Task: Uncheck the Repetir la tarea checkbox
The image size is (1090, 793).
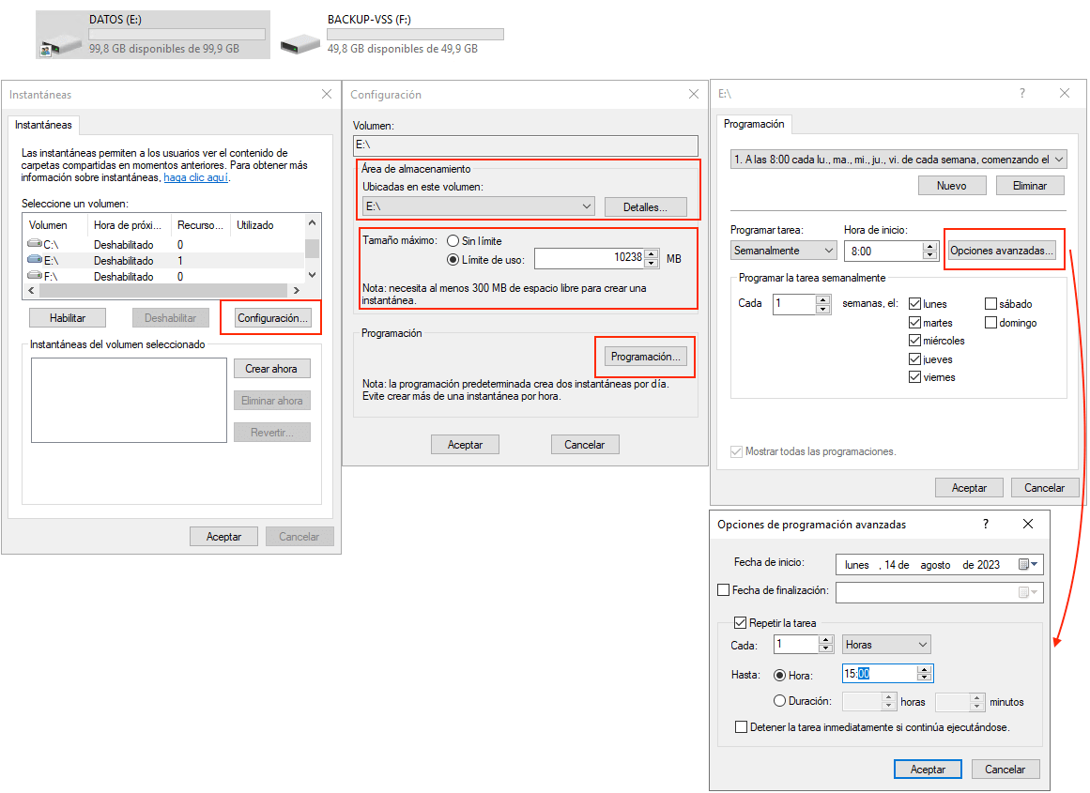Action: [740, 622]
